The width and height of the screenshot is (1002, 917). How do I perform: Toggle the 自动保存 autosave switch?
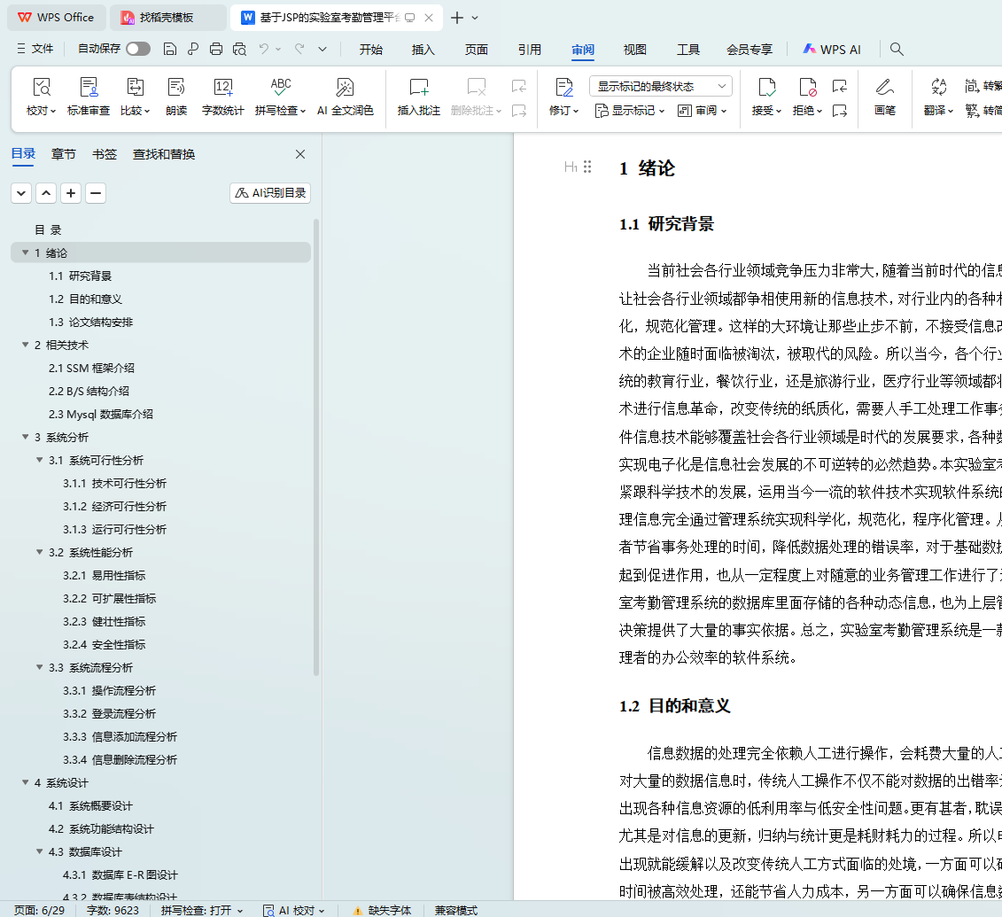tap(138, 50)
